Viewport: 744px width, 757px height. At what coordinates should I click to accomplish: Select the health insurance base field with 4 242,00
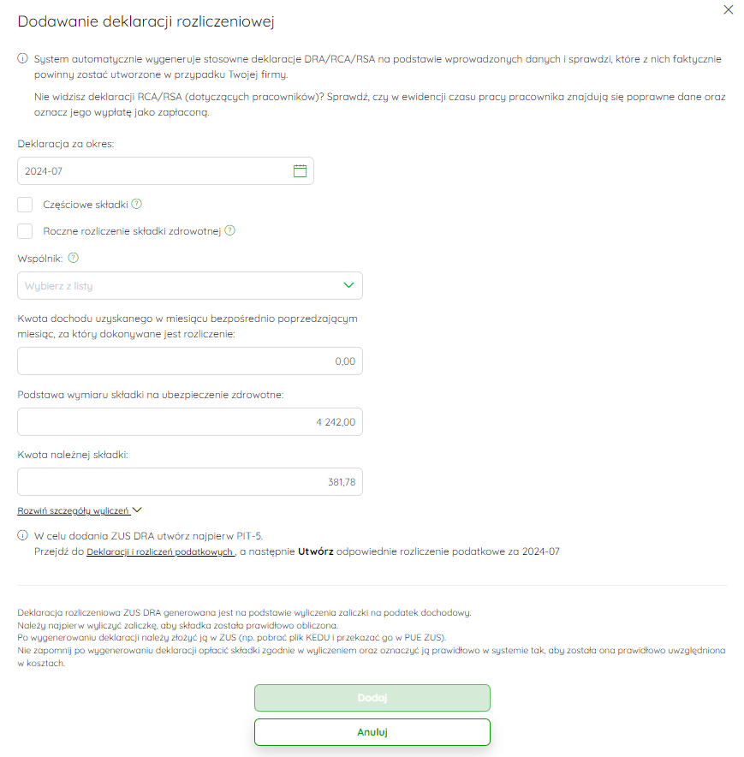(x=190, y=421)
